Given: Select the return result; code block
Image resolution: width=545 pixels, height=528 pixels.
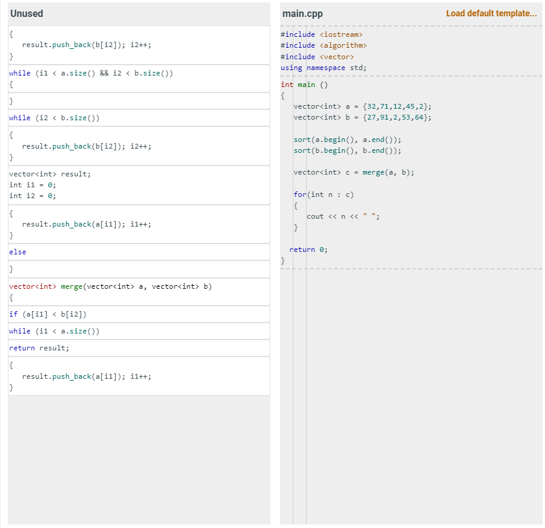Looking at the screenshot, I should (x=138, y=347).
